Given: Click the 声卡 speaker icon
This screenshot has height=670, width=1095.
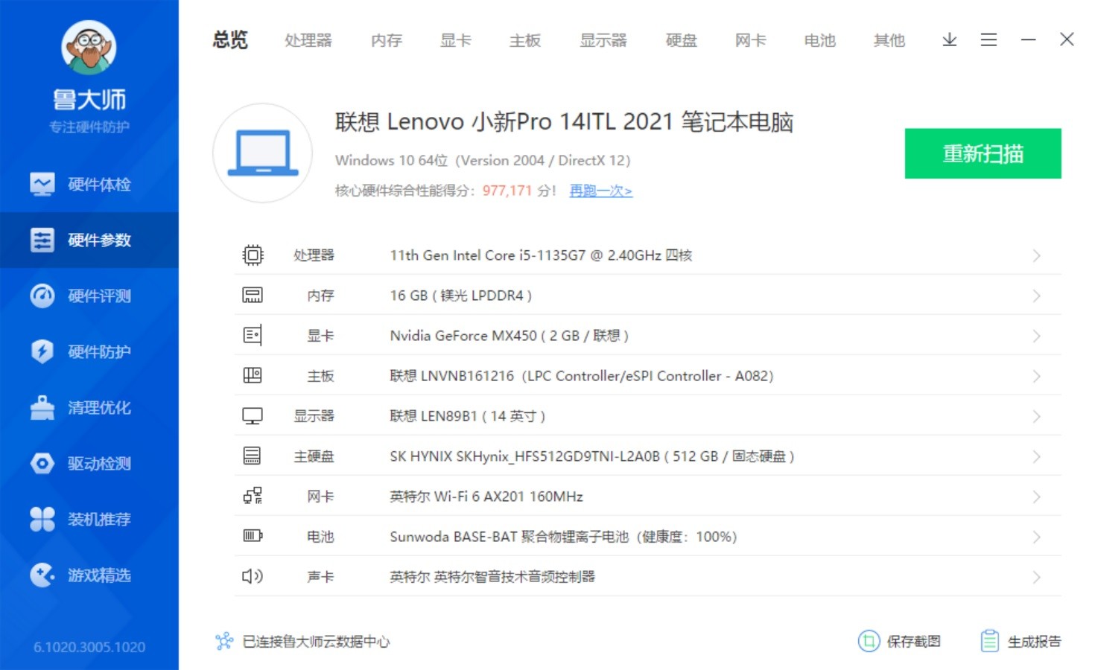Looking at the screenshot, I should pyautogui.click(x=253, y=576).
